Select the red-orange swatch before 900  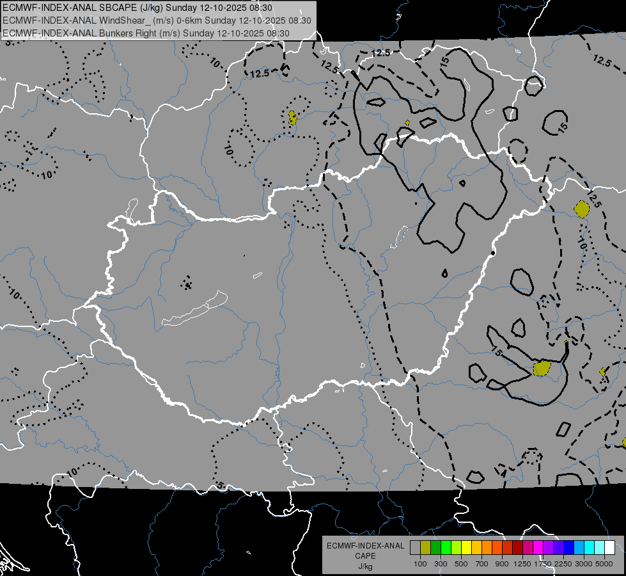pyautogui.click(x=497, y=548)
